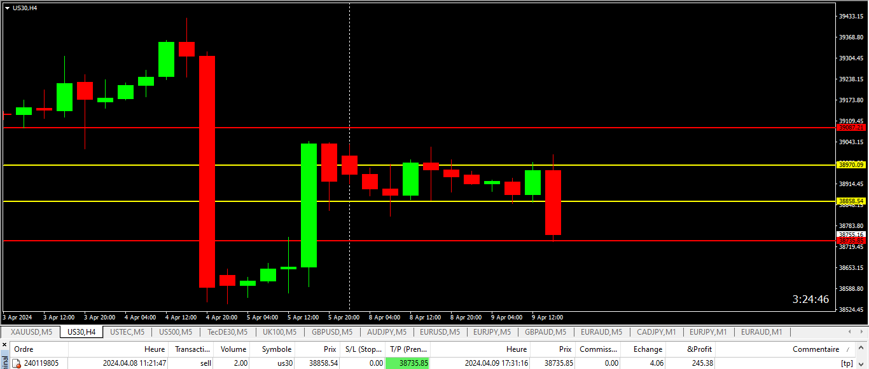The width and height of the screenshot is (869, 369).
Task: Sort orders by the Ordre column header
Action: coord(39,349)
